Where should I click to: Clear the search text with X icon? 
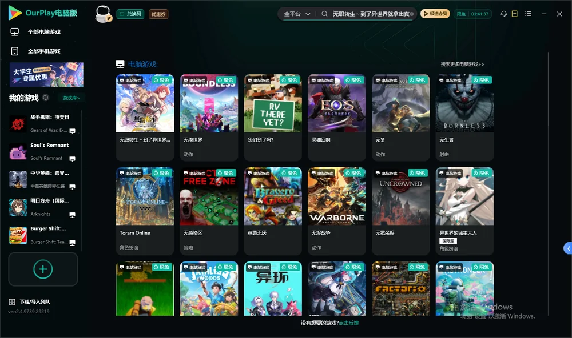[412, 14]
